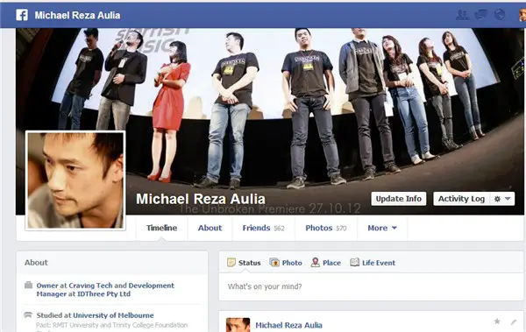Expand the More dropdown tab
The image size is (526, 332).
(x=382, y=228)
